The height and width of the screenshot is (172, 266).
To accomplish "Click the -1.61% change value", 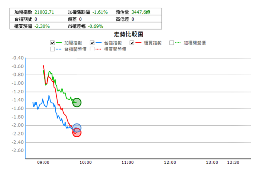I will [100, 12].
